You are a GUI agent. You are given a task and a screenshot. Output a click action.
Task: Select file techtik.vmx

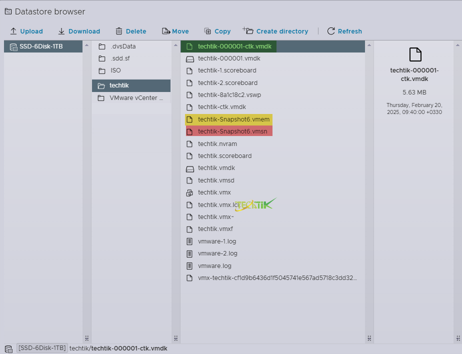[x=214, y=193]
